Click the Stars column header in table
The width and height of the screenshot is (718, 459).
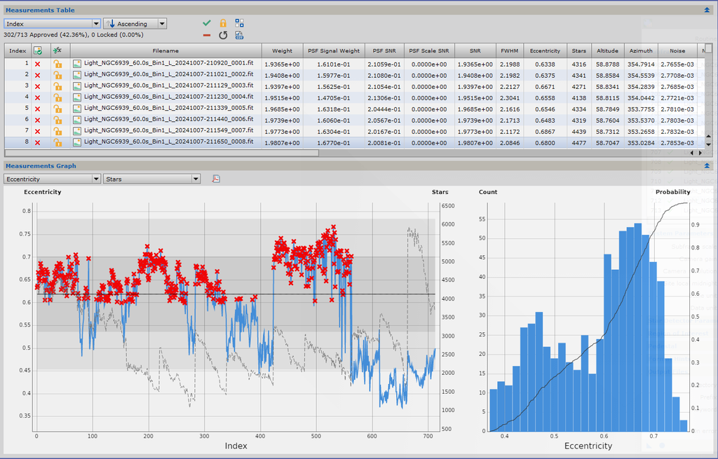click(578, 50)
